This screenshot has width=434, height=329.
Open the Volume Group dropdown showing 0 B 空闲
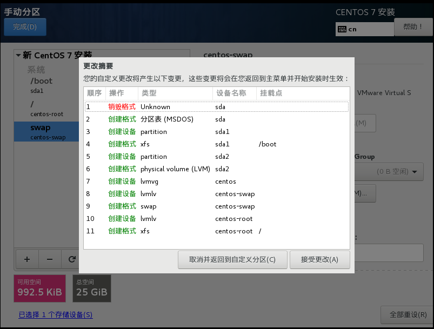point(389,172)
